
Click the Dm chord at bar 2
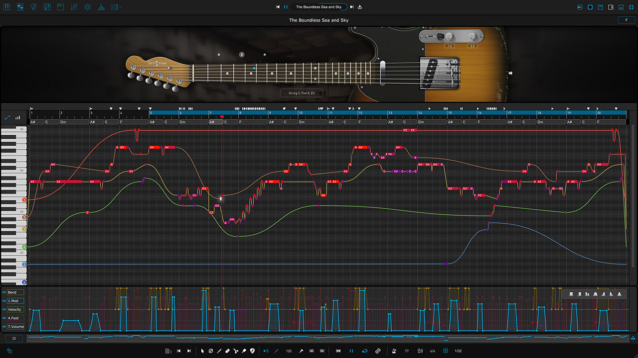pyautogui.click(x=74, y=122)
